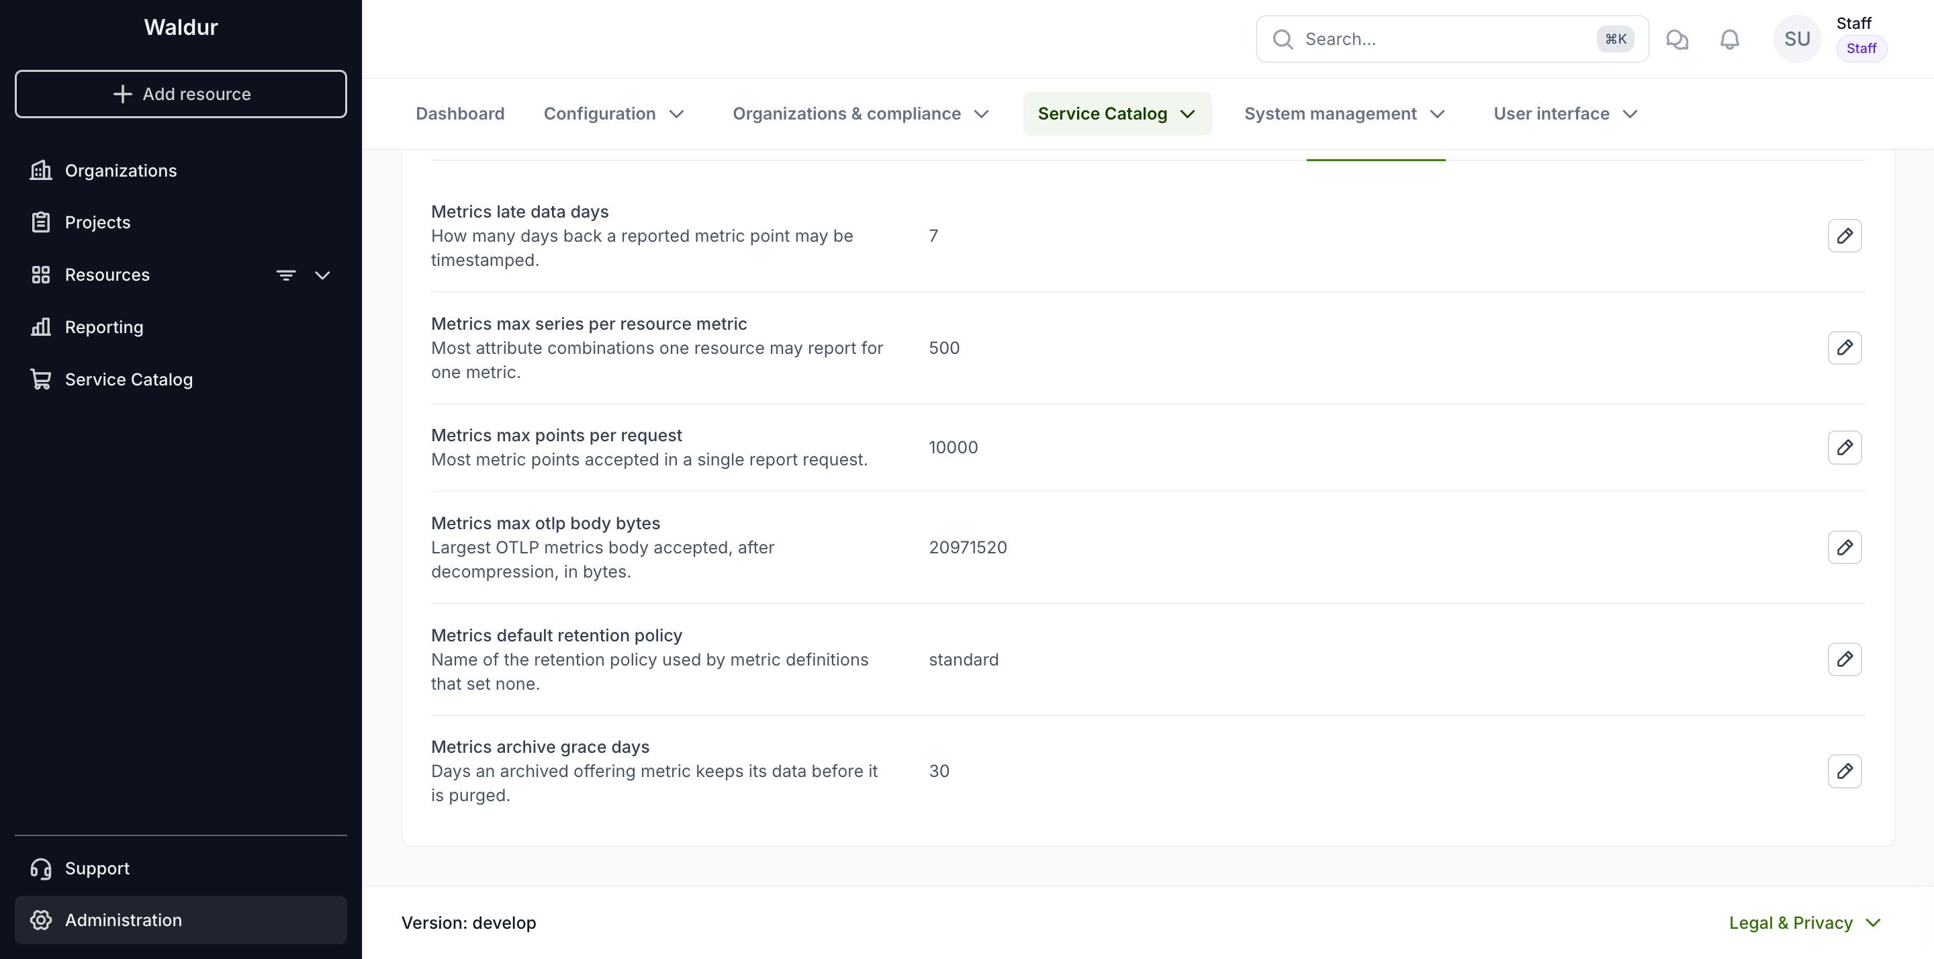Click the Reporting chart icon in sidebar
Screen dimensions: 1934x959
click(40, 326)
